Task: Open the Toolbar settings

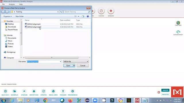Action: coord(63,92)
